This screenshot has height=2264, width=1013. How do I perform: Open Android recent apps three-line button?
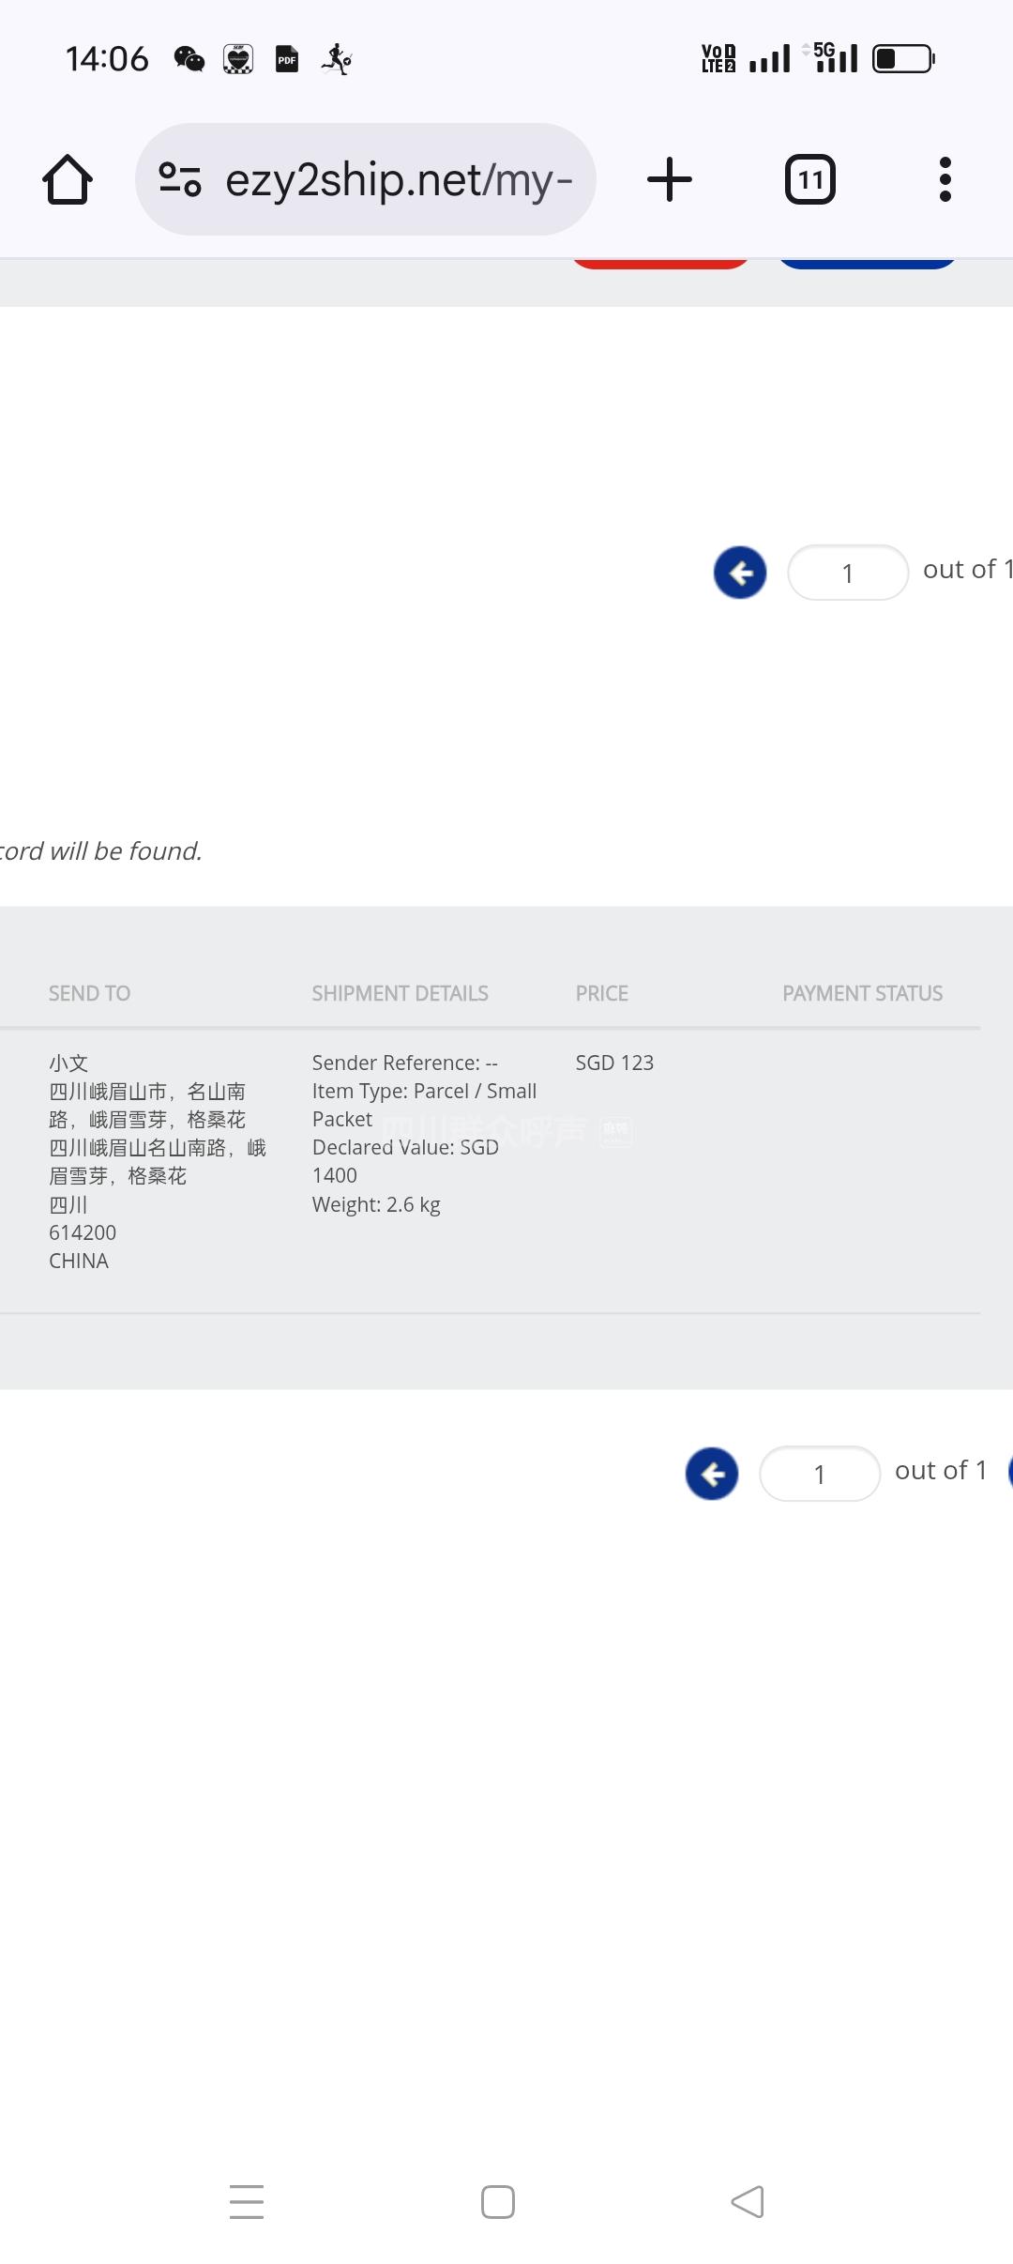[x=247, y=2202]
